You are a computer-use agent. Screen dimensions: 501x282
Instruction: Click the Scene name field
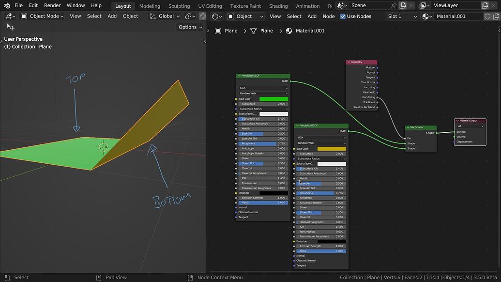pyautogui.click(x=369, y=5)
